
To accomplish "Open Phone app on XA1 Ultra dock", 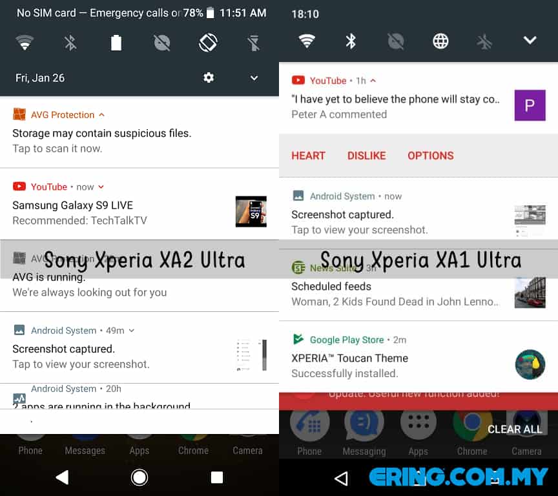I will pyautogui.click(x=309, y=432).
